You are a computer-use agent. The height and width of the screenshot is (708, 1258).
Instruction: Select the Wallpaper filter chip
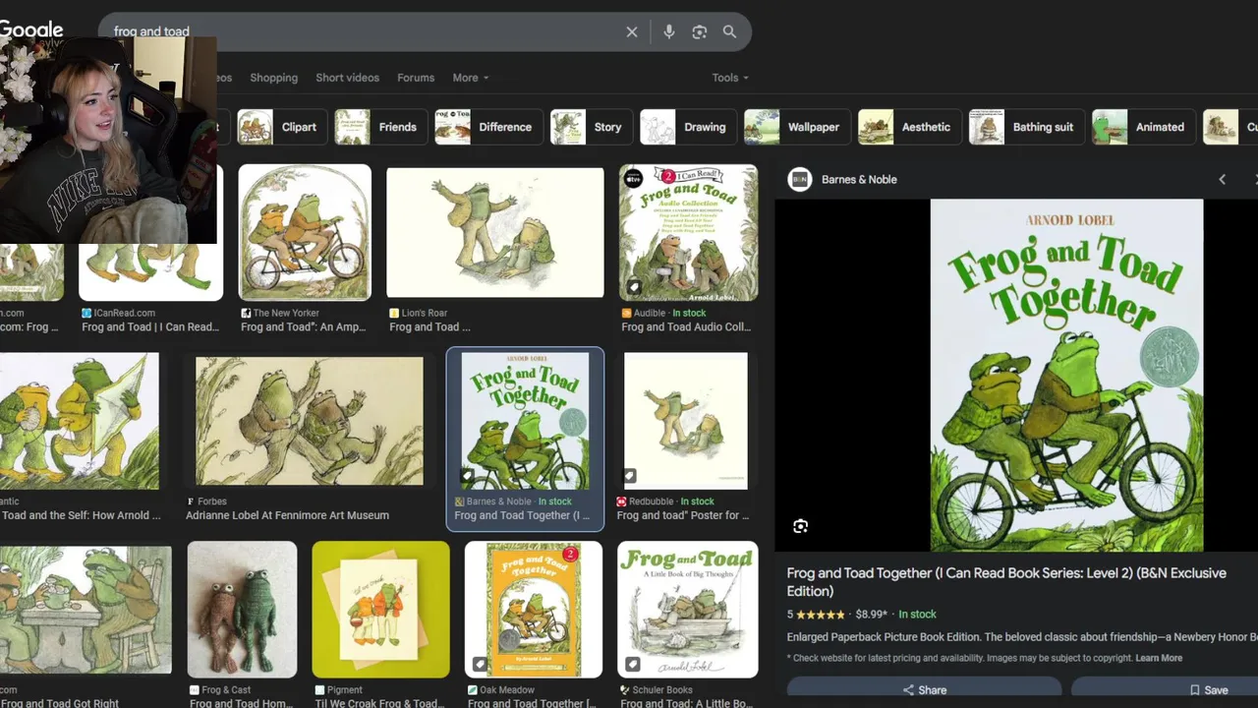[796, 127]
